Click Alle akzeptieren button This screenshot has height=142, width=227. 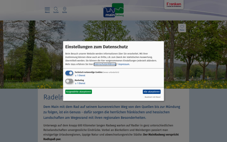tap(152, 92)
